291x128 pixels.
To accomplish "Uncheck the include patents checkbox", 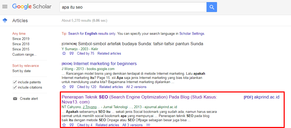I will pos(15,82).
